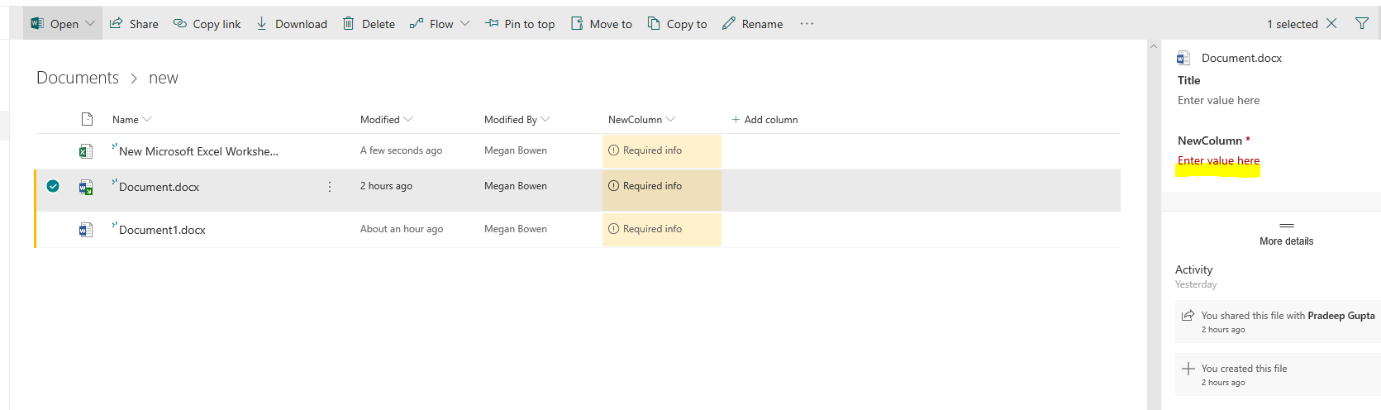Click the shared activity icon
The height and width of the screenshot is (410, 1381).
click(1188, 316)
